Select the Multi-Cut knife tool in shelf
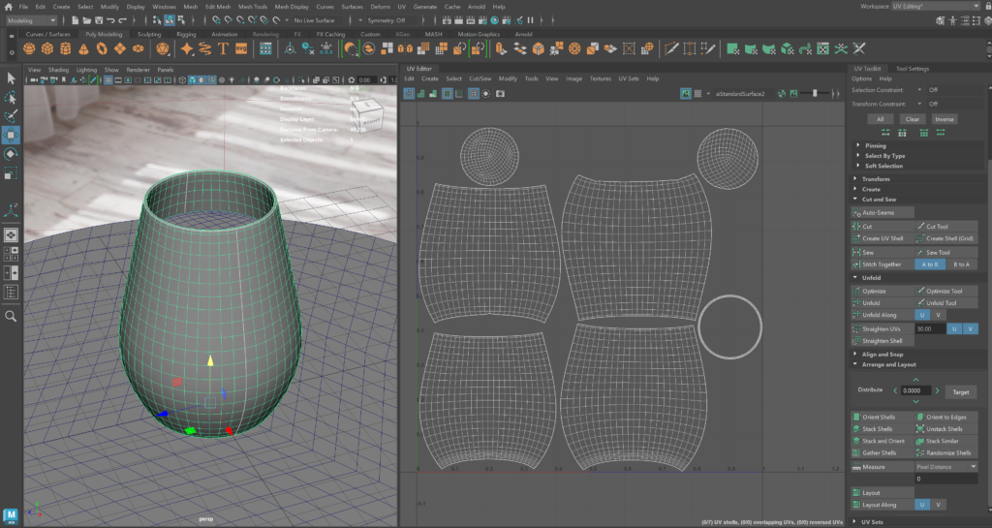Viewport: 992px width, 528px height. pos(671,48)
